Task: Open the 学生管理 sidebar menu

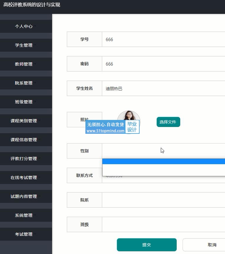Action: 26,45
